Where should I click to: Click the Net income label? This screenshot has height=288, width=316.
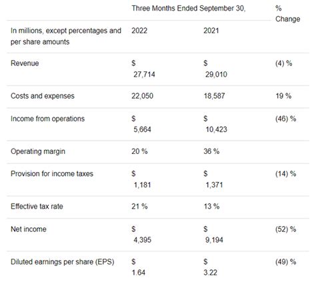(29, 229)
